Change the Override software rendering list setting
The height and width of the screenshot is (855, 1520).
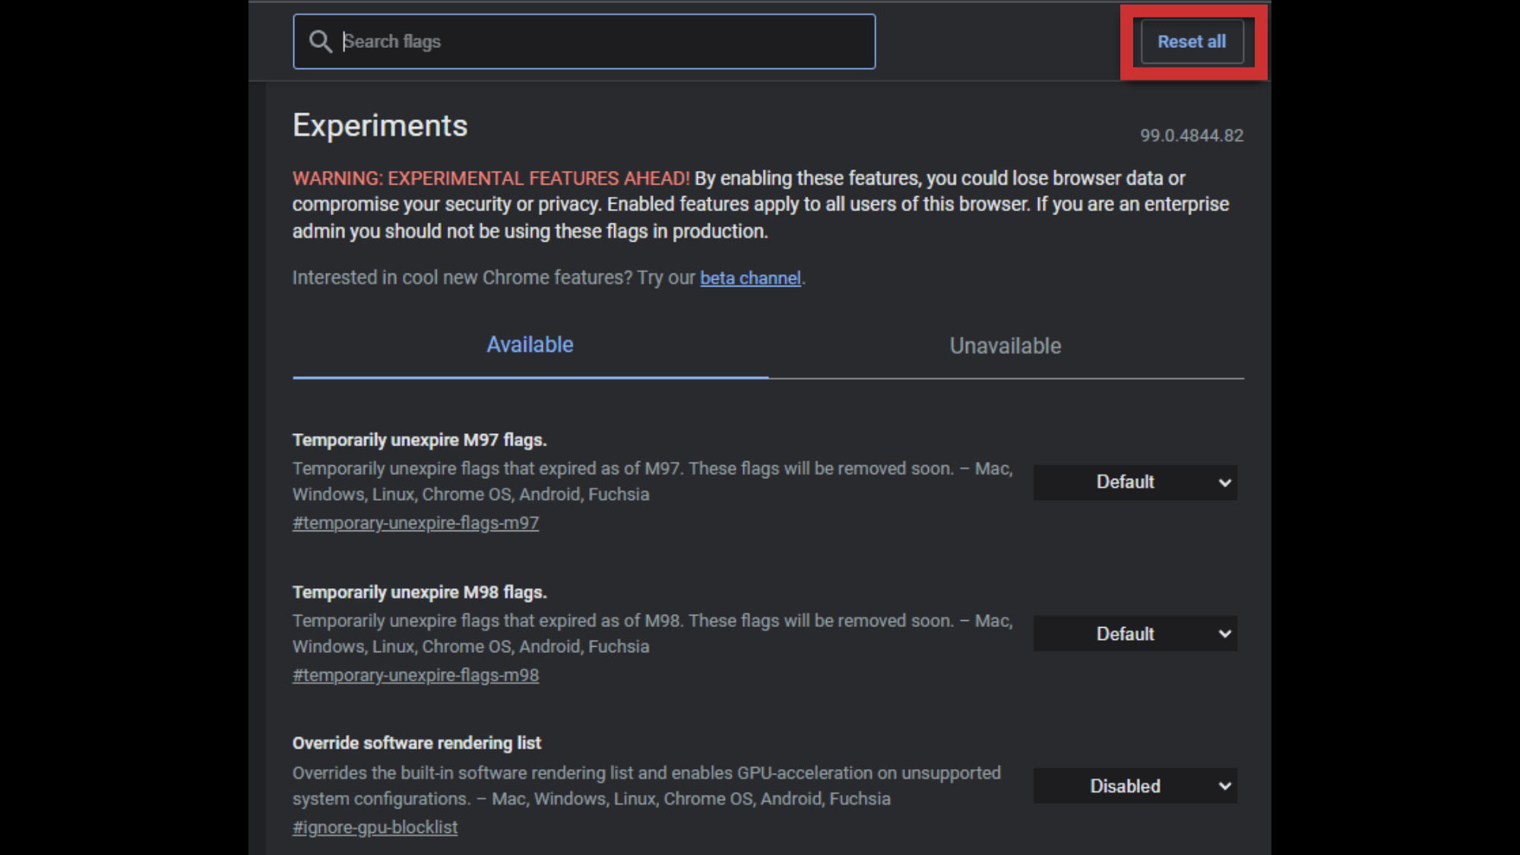pos(1134,786)
